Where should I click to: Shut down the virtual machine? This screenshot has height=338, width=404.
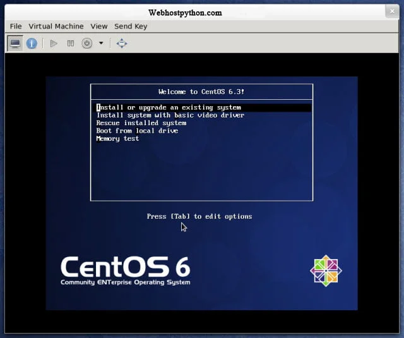click(87, 44)
